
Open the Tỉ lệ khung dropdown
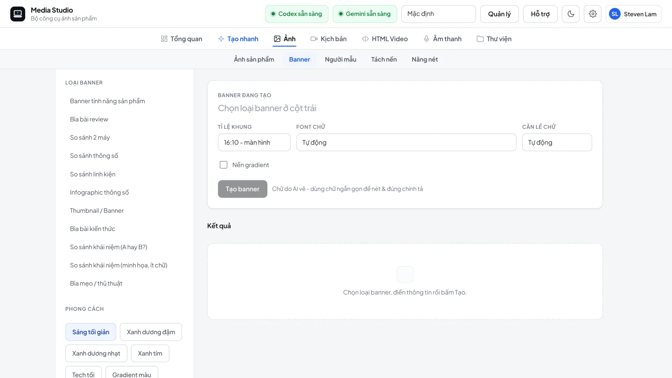pyautogui.click(x=254, y=142)
